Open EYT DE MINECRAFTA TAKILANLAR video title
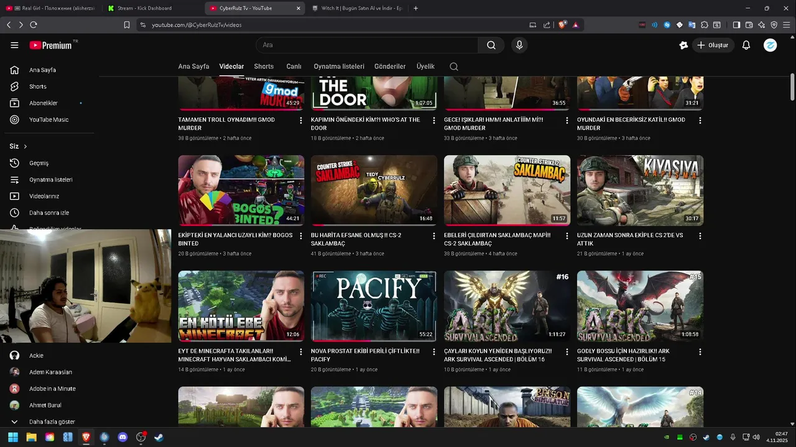This screenshot has height=447, width=796. 235,355
